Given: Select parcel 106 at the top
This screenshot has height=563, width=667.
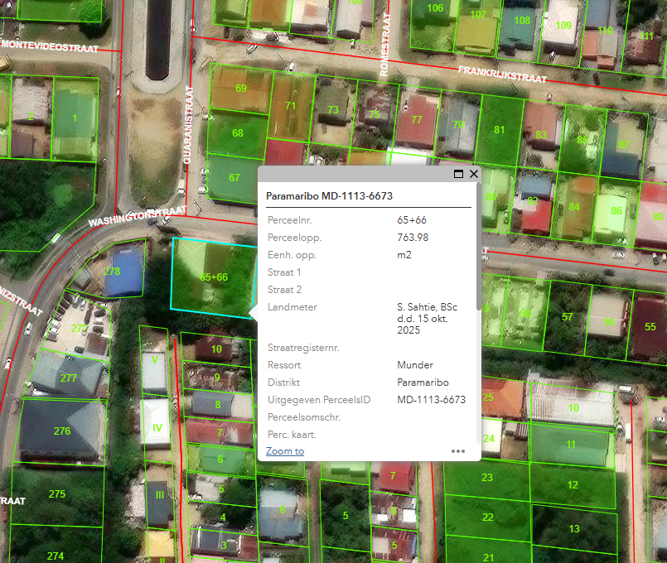Looking at the screenshot, I should point(435,8).
